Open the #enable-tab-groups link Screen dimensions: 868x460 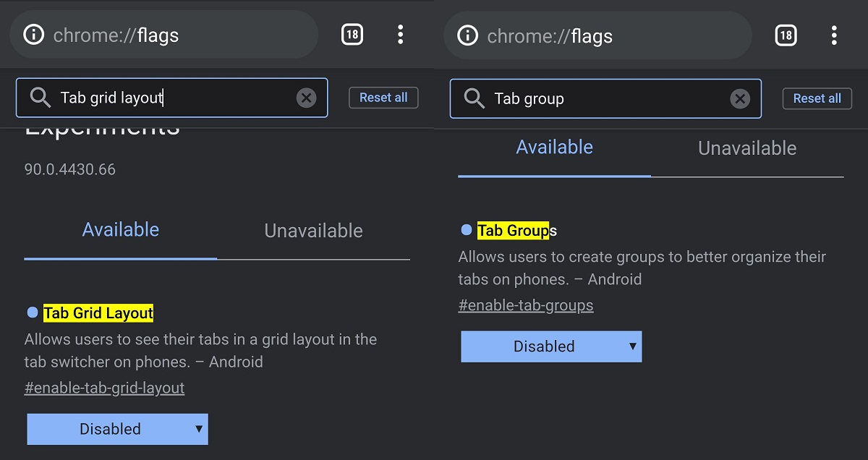pos(526,305)
